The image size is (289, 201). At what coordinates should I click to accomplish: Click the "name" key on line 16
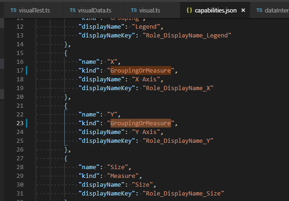tap(89, 62)
